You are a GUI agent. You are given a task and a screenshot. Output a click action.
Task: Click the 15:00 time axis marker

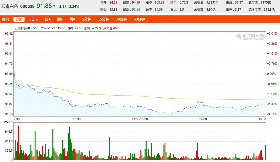(x=262, y=119)
